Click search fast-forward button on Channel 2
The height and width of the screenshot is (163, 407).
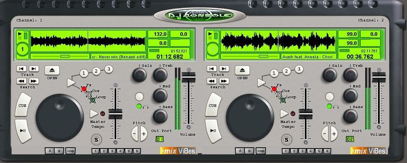(224, 81)
